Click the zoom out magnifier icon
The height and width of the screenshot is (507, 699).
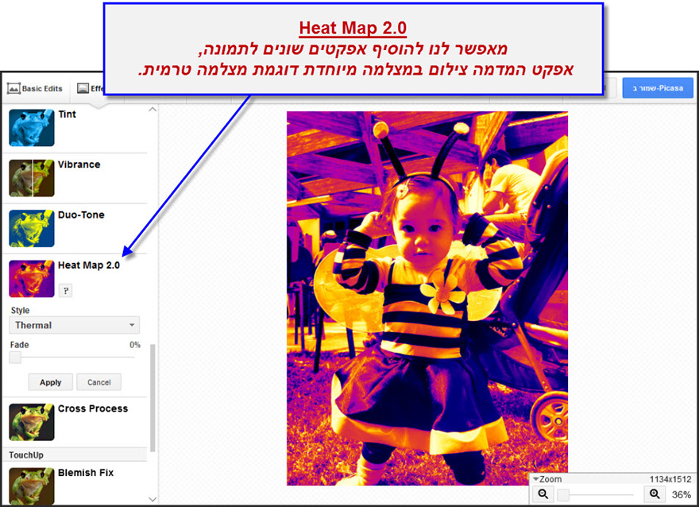coord(543,494)
